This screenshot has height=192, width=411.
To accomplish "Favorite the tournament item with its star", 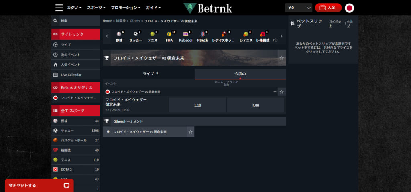I will coord(191,132).
